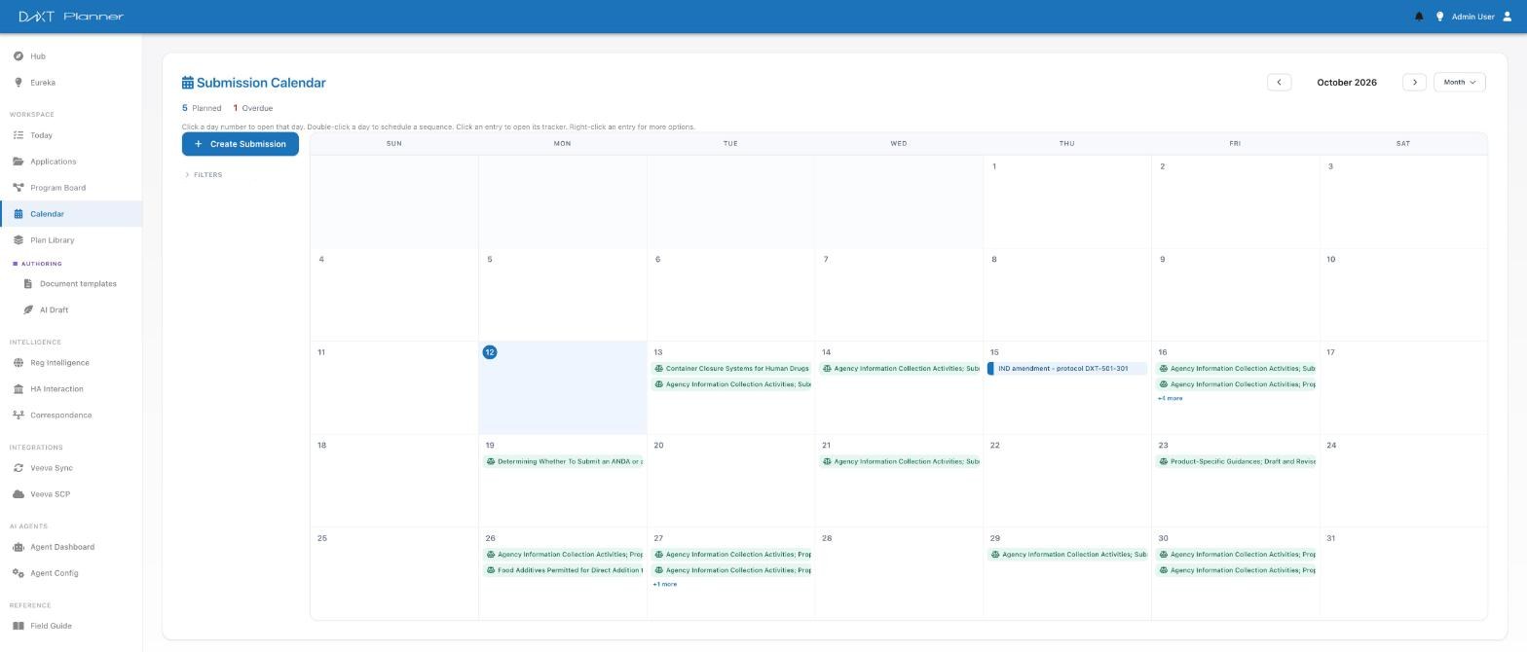Viewport: 1527px width, 652px height.
Task: Open Veeva Sync integration
Action: [x=71, y=468]
